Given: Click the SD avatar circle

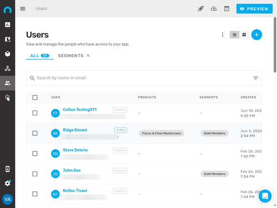Looking at the screenshot, I should point(55,154).
